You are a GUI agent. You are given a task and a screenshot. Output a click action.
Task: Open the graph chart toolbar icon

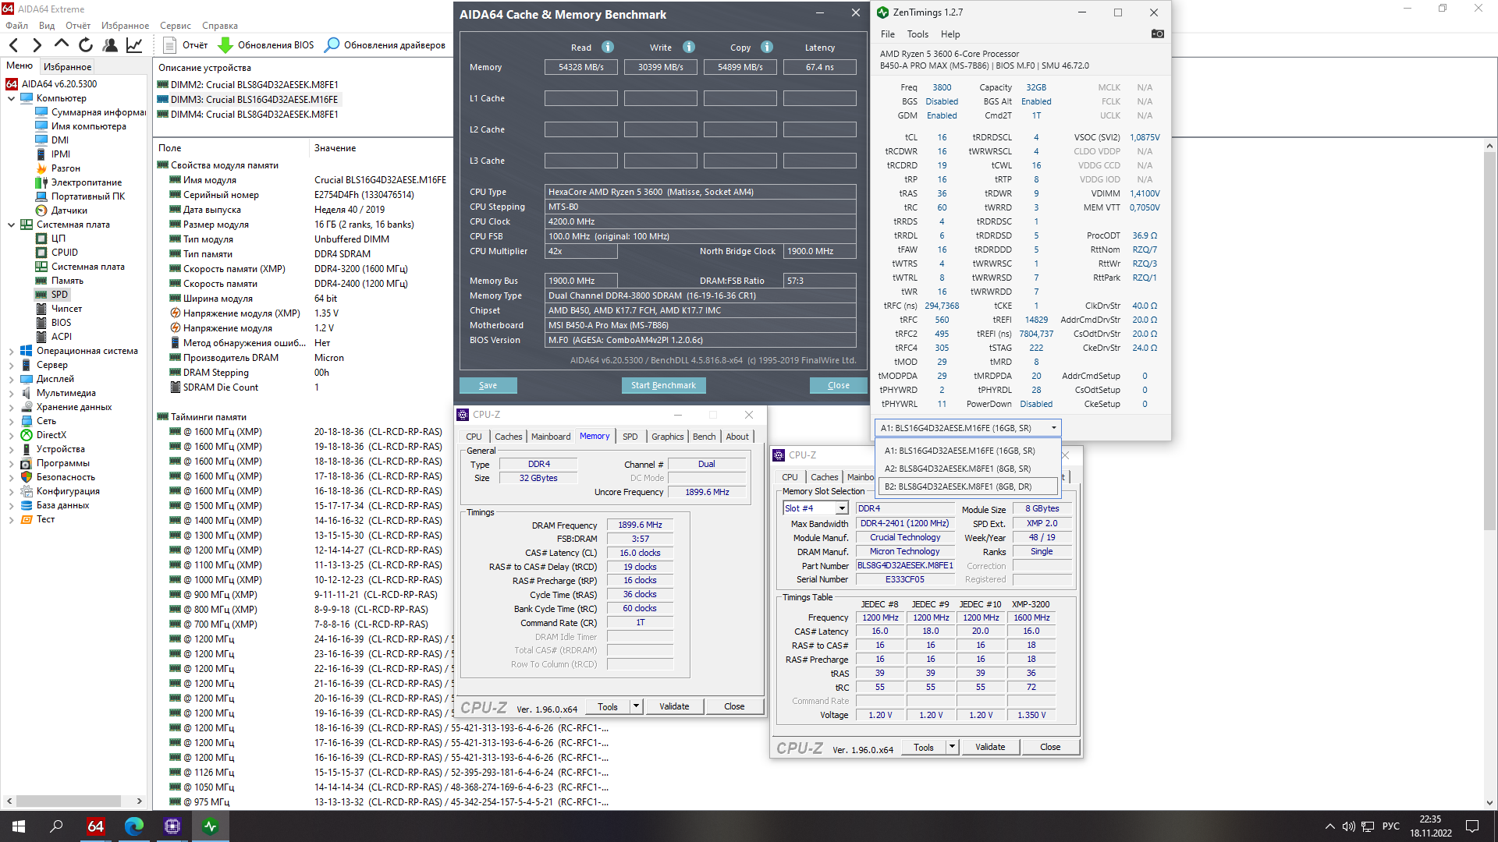click(134, 45)
